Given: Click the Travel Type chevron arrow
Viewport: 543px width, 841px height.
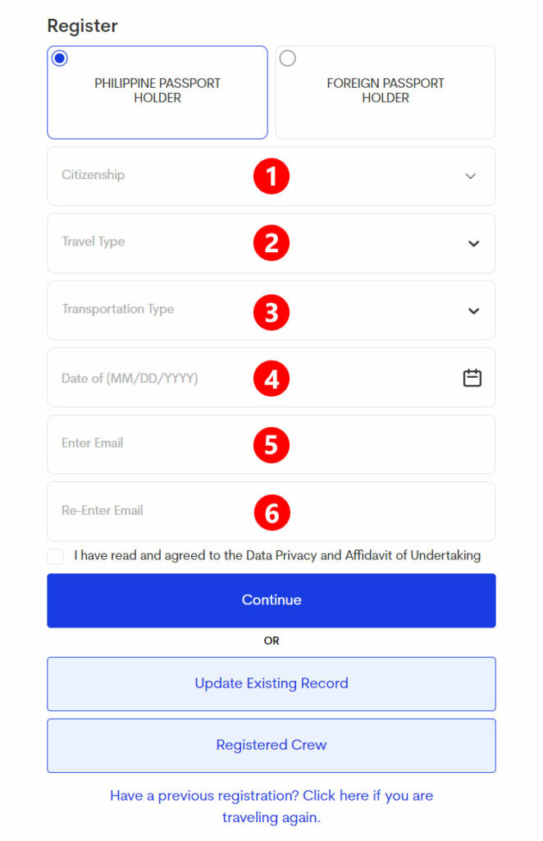Looking at the screenshot, I should pyautogui.click(x=473, y=243).
